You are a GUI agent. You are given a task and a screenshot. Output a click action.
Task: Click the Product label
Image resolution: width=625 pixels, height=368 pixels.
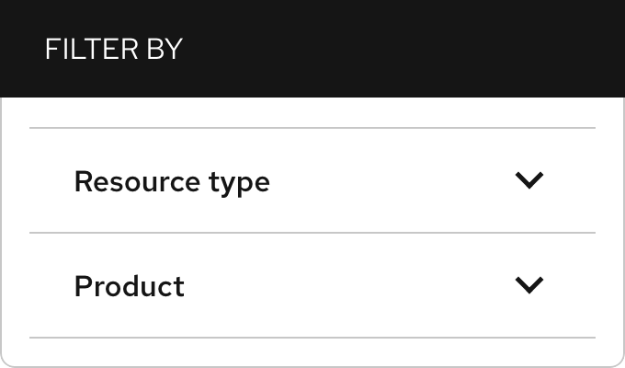[x=130, y=286]
